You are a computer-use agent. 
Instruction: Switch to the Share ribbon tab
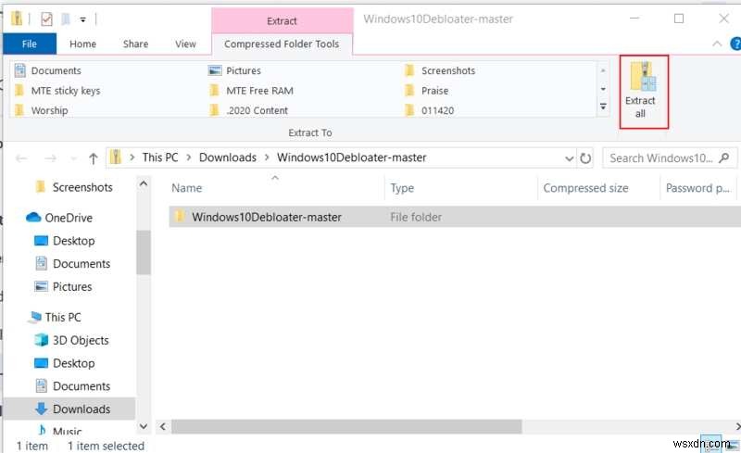[x=135, y=44]
